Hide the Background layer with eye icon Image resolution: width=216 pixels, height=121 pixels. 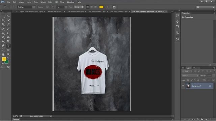(183, 86)
